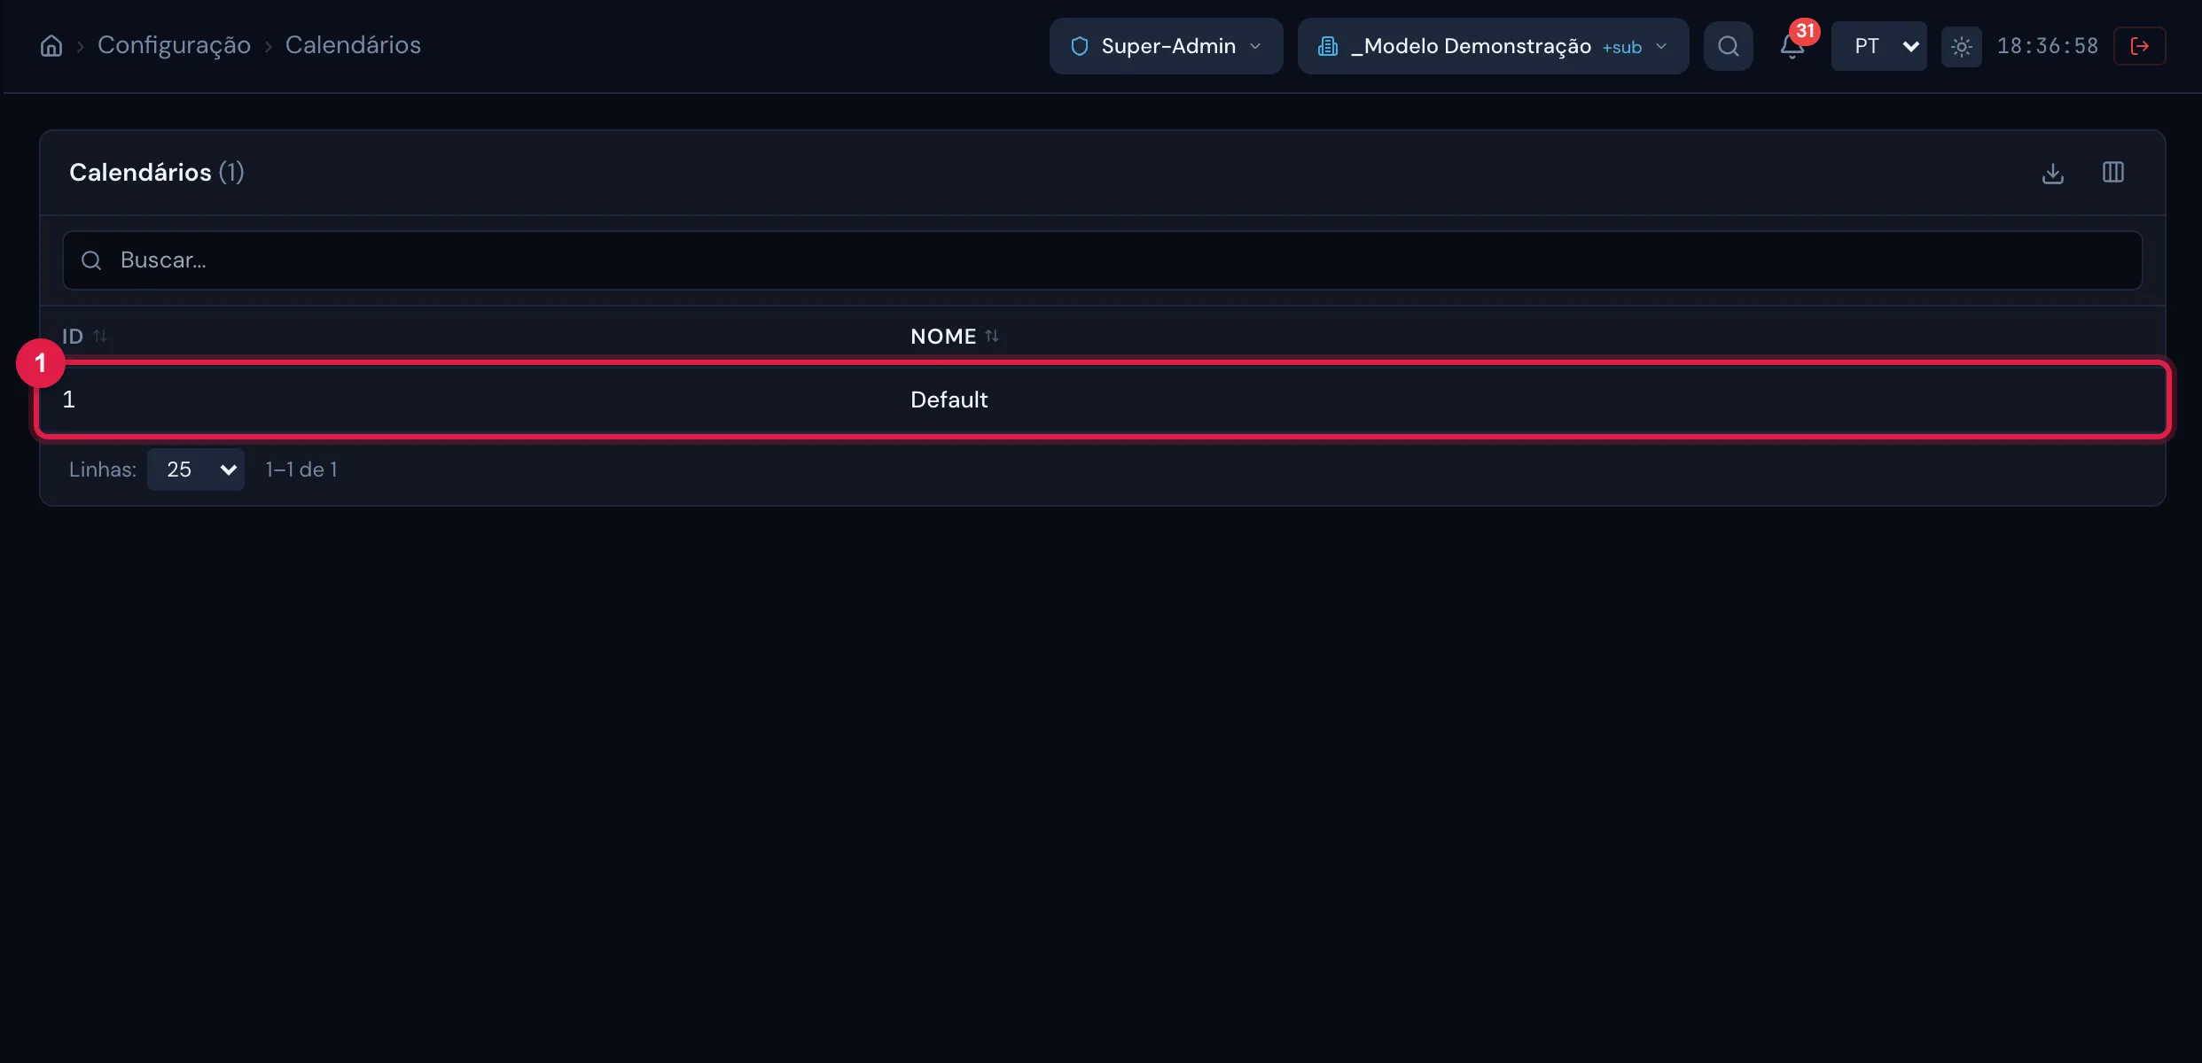Expand the _Modelo Demonstração company selector
This screenshot has height=1063, width=2202.
tap(1493, 46)
